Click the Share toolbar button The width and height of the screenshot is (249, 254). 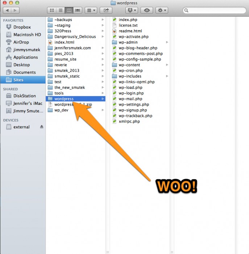coord(106,11)
